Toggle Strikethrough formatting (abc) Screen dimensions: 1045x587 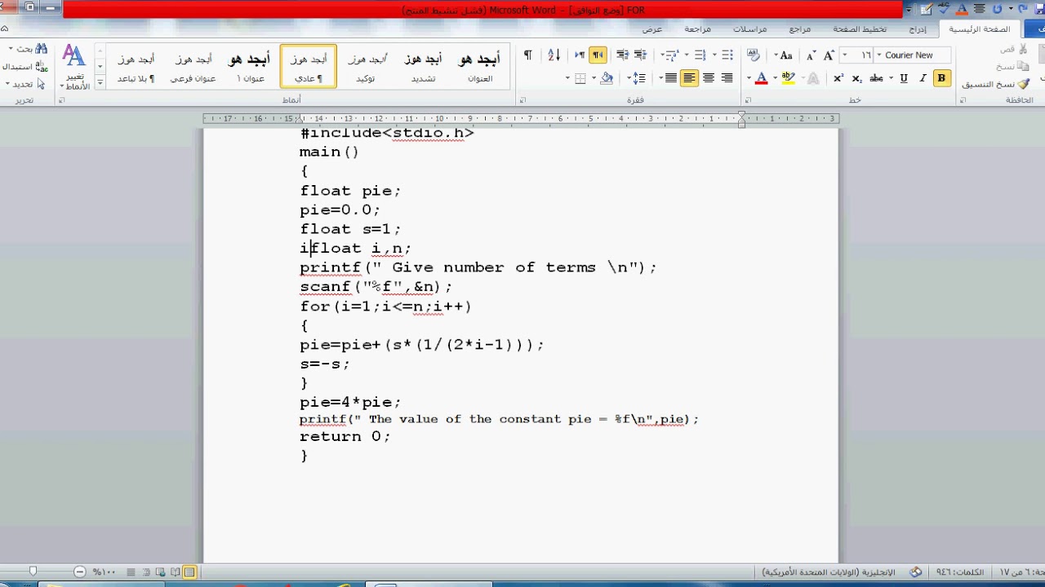tap(876, 78)
